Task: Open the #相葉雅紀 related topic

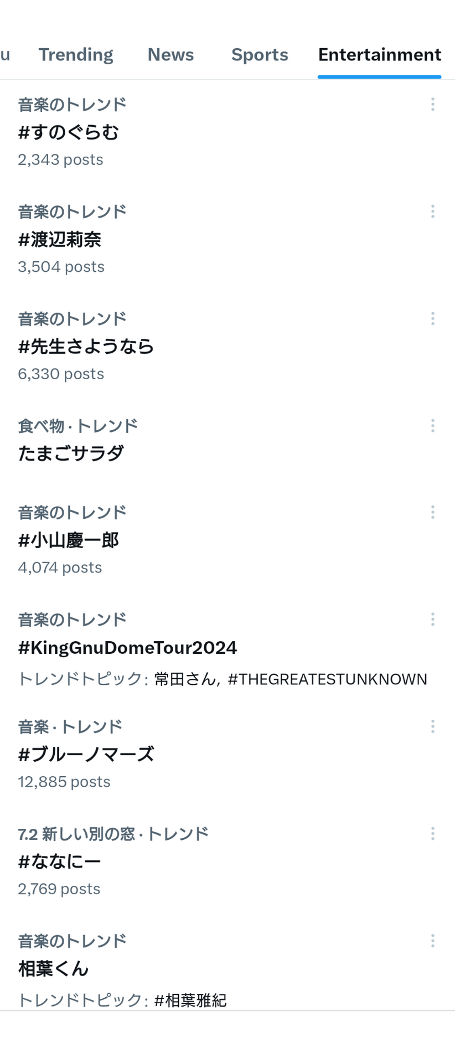Action: [190, 1000]
